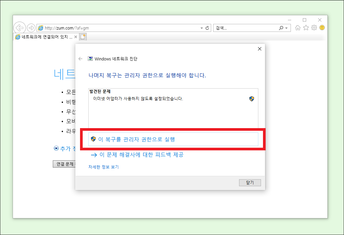The height and width of the screenshot is (235, 344).
Task: Minimize the Internet Explorer window
Action: tap(290, 20)
